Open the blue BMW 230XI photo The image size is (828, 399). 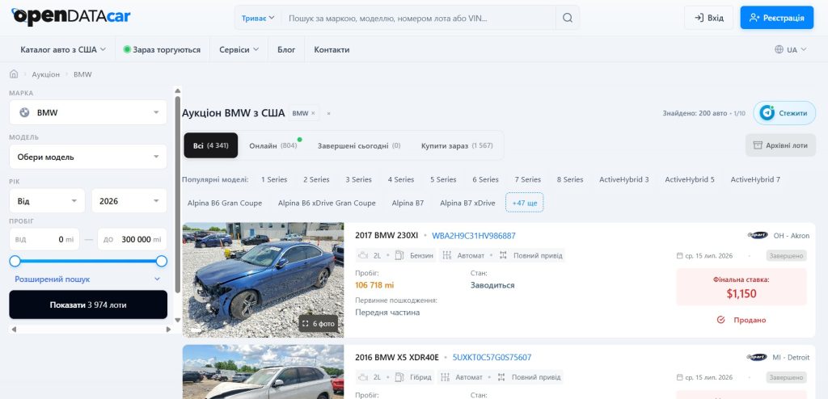click(x=263, y=279)
